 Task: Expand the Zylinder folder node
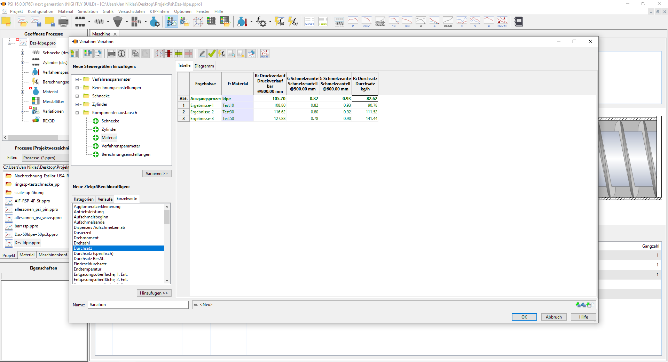[x=77, y=104]
